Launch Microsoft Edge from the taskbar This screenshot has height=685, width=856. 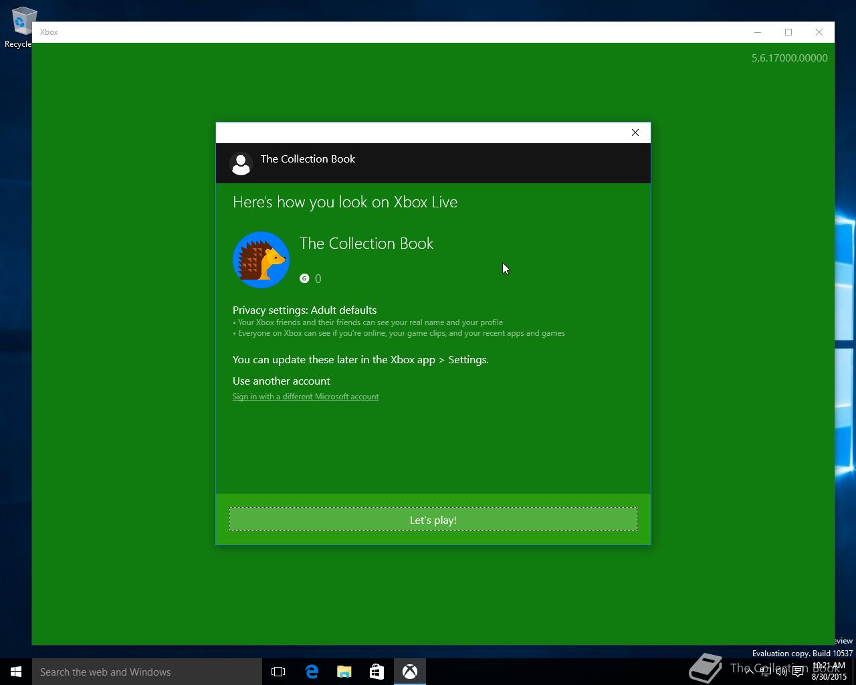point(312,672)
